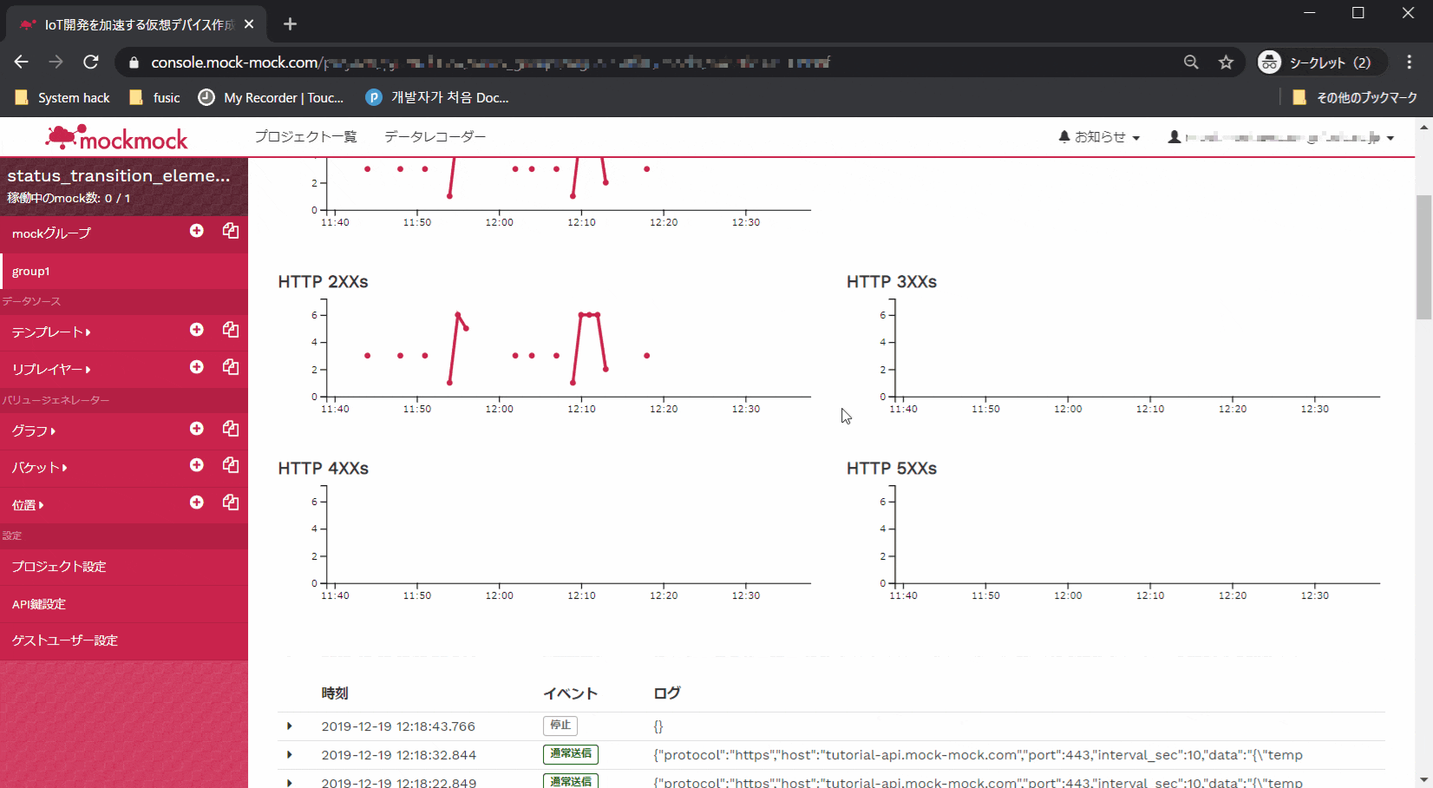This screenshot has height=788, width=1433.
Task: Open the My Recorder | Touc... bookmark
Action: coord(271,98)
